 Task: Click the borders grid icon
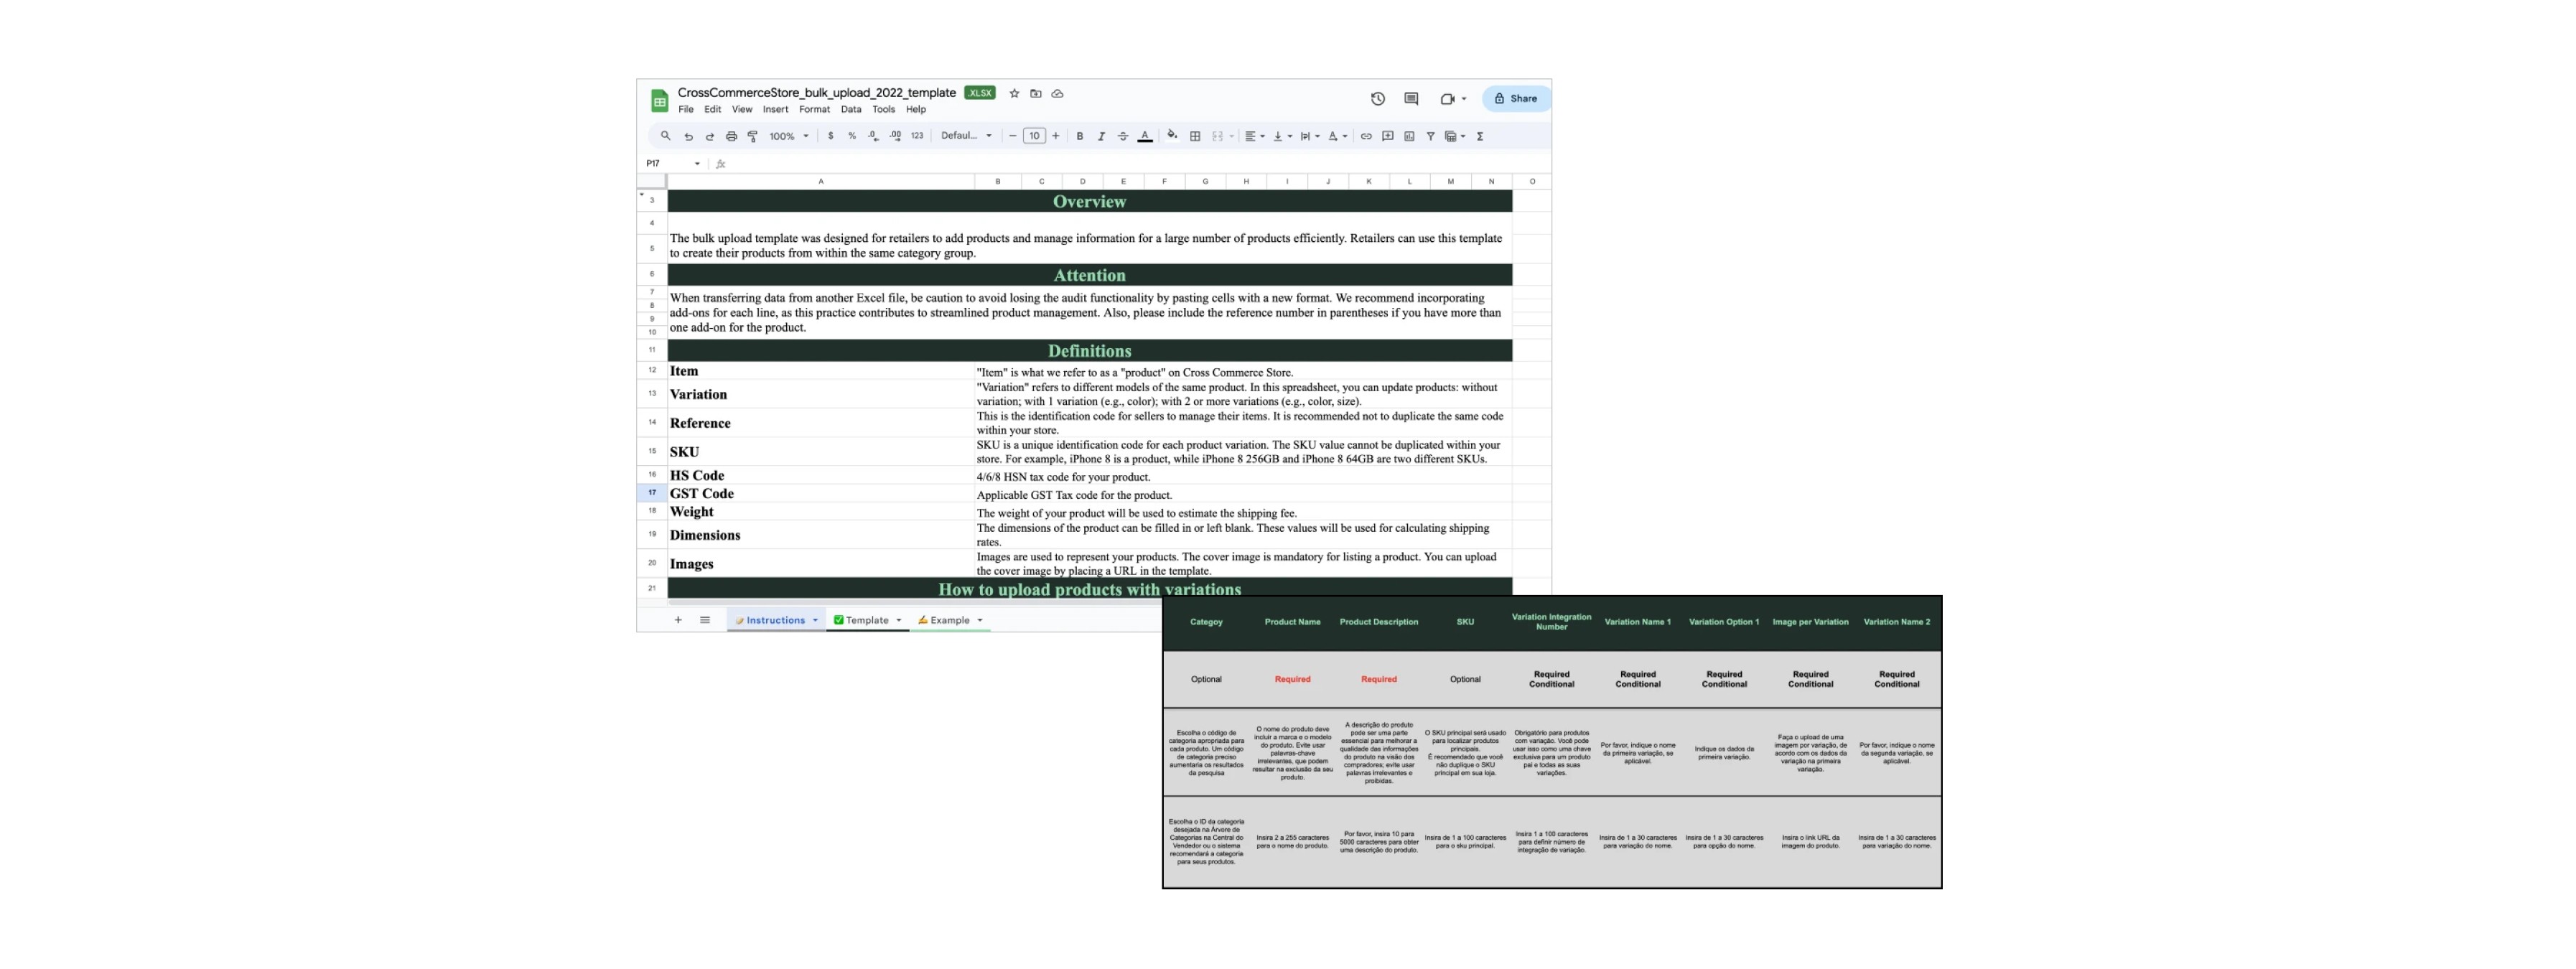point(1195,136)
